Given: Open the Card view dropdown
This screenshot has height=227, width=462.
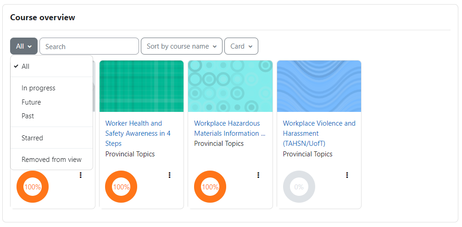Looking at the screenshot, I should 241,46.
